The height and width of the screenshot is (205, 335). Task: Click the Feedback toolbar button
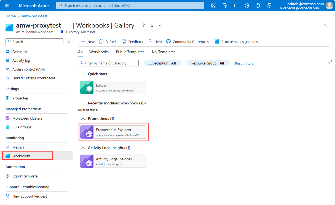(132, 42)
